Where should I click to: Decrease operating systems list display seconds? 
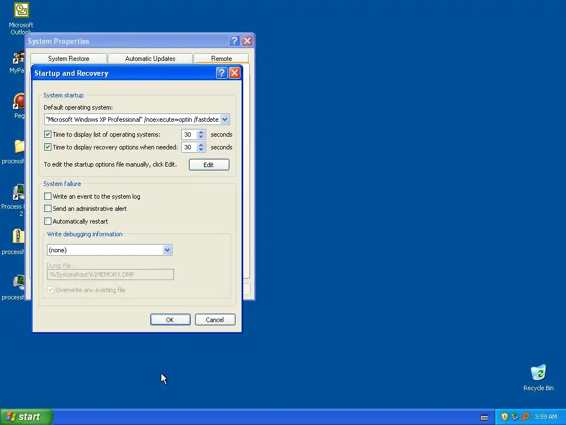tap(201, 137)
